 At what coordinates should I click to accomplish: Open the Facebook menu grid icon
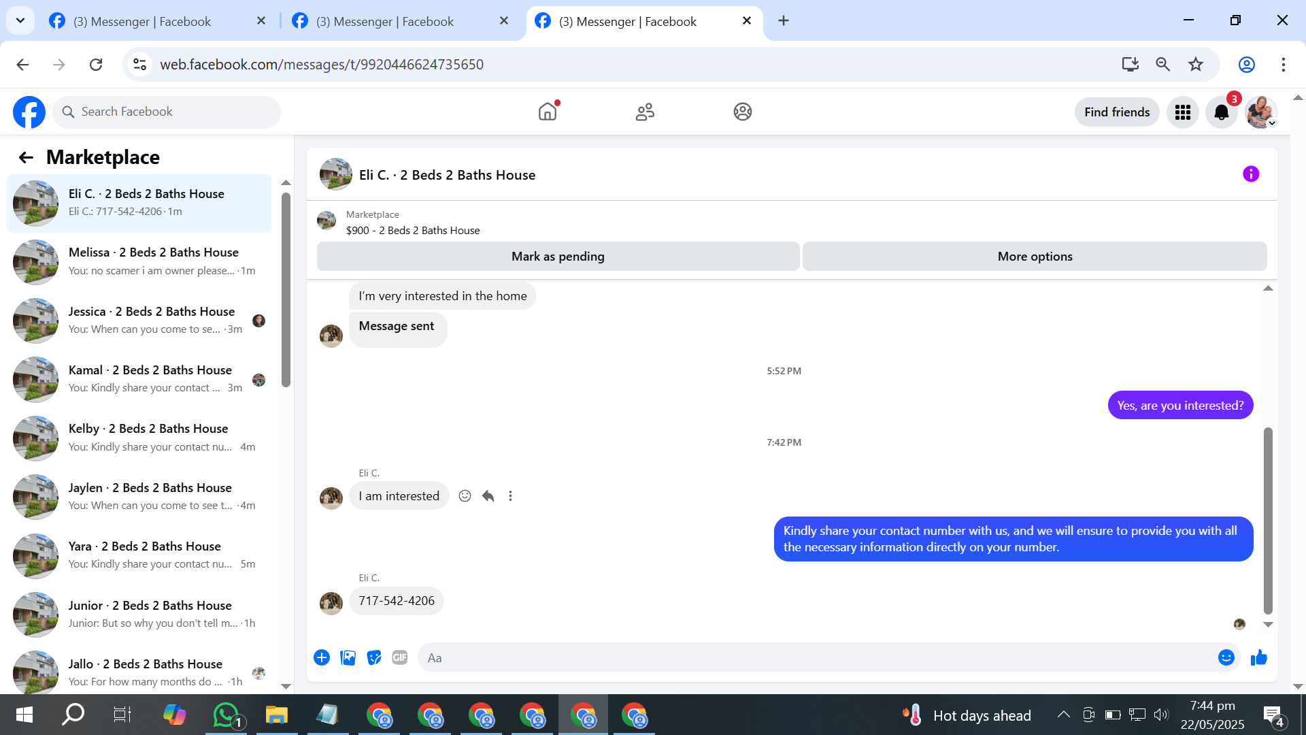coord(1183,112)
